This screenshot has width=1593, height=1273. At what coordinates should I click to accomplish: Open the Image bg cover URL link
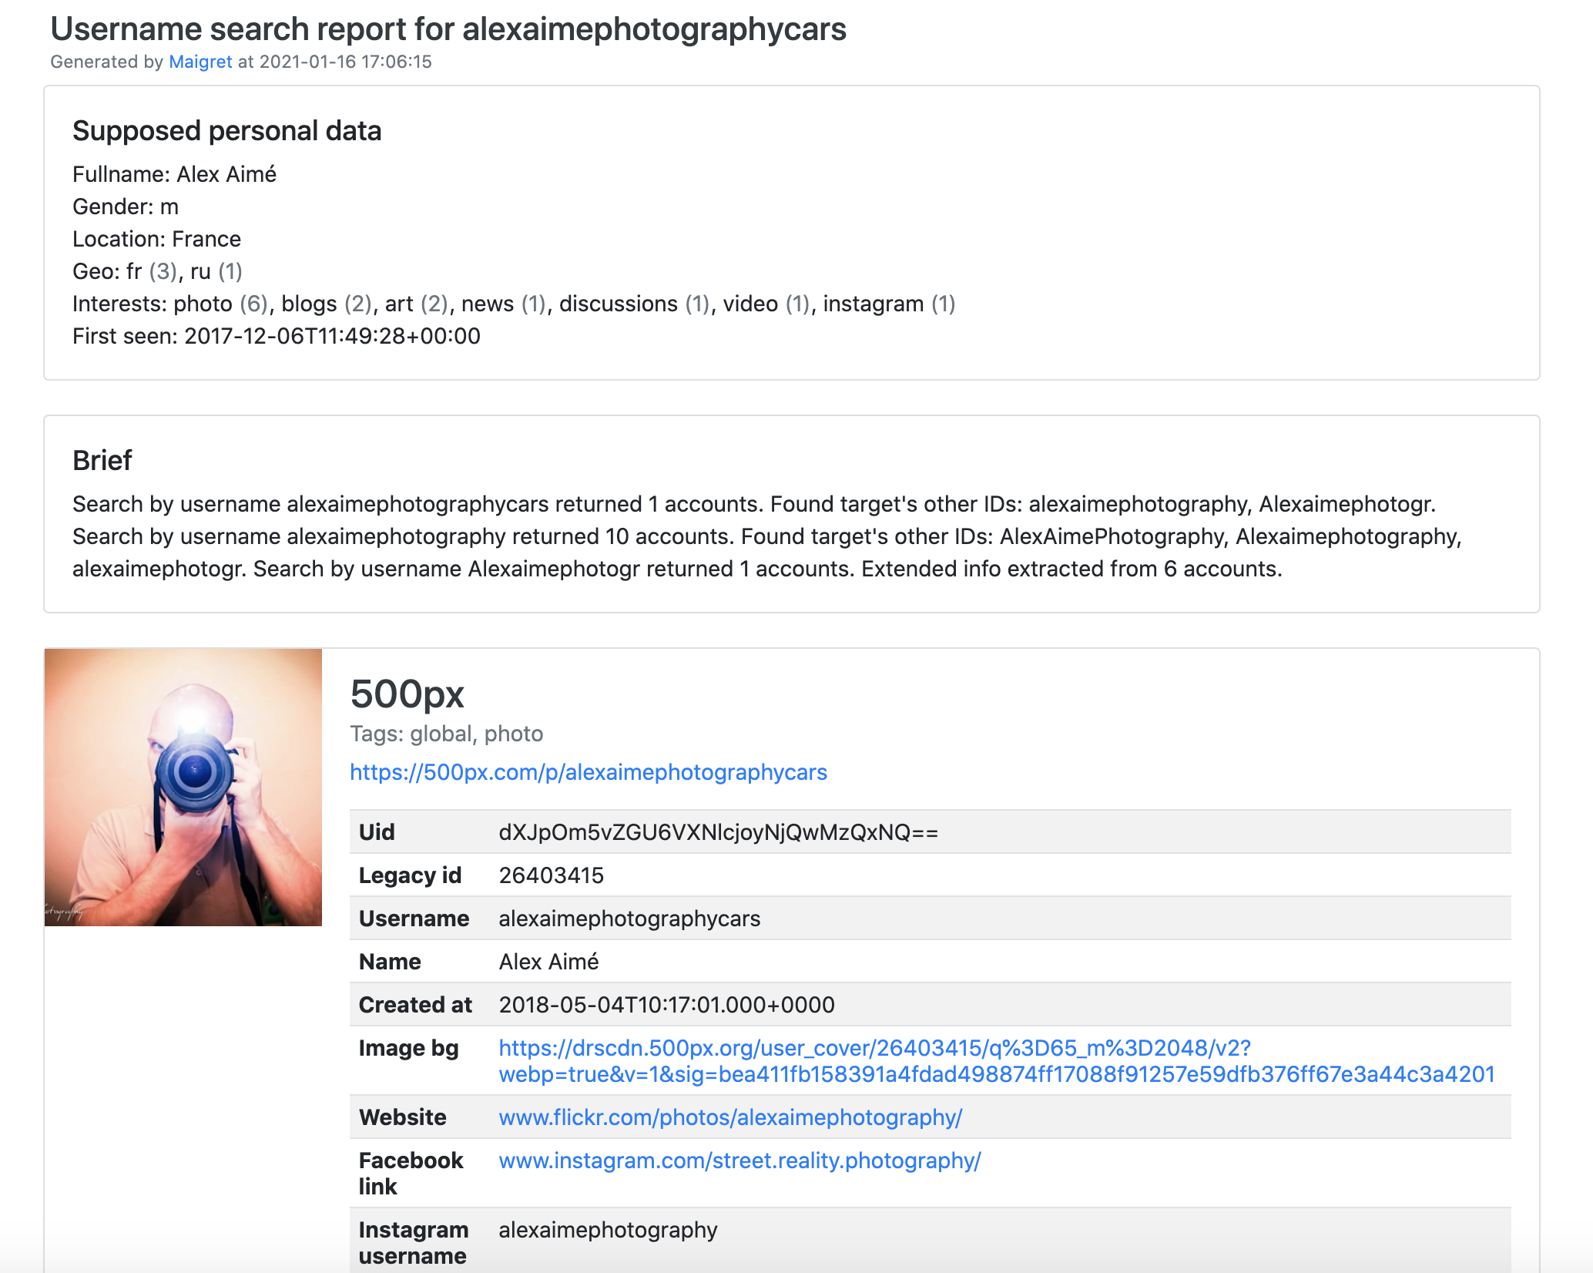(874, 1048)
